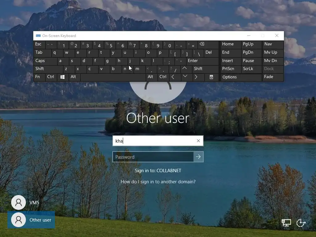Tap the forward slash question key

coord(174,69)
